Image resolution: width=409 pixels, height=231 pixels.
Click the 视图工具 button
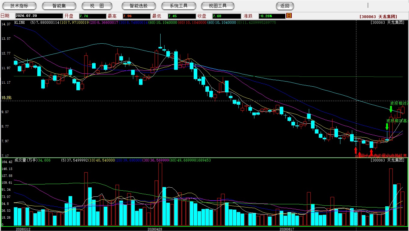pyautogui.click(x=218, y=6)
